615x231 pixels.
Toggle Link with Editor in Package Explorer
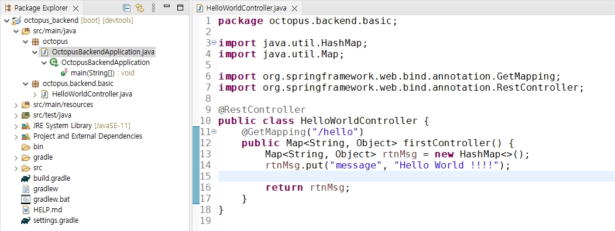tap(140, 8)
